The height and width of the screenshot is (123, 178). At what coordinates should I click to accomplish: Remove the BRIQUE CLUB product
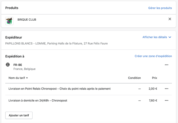tap(170, 19)
